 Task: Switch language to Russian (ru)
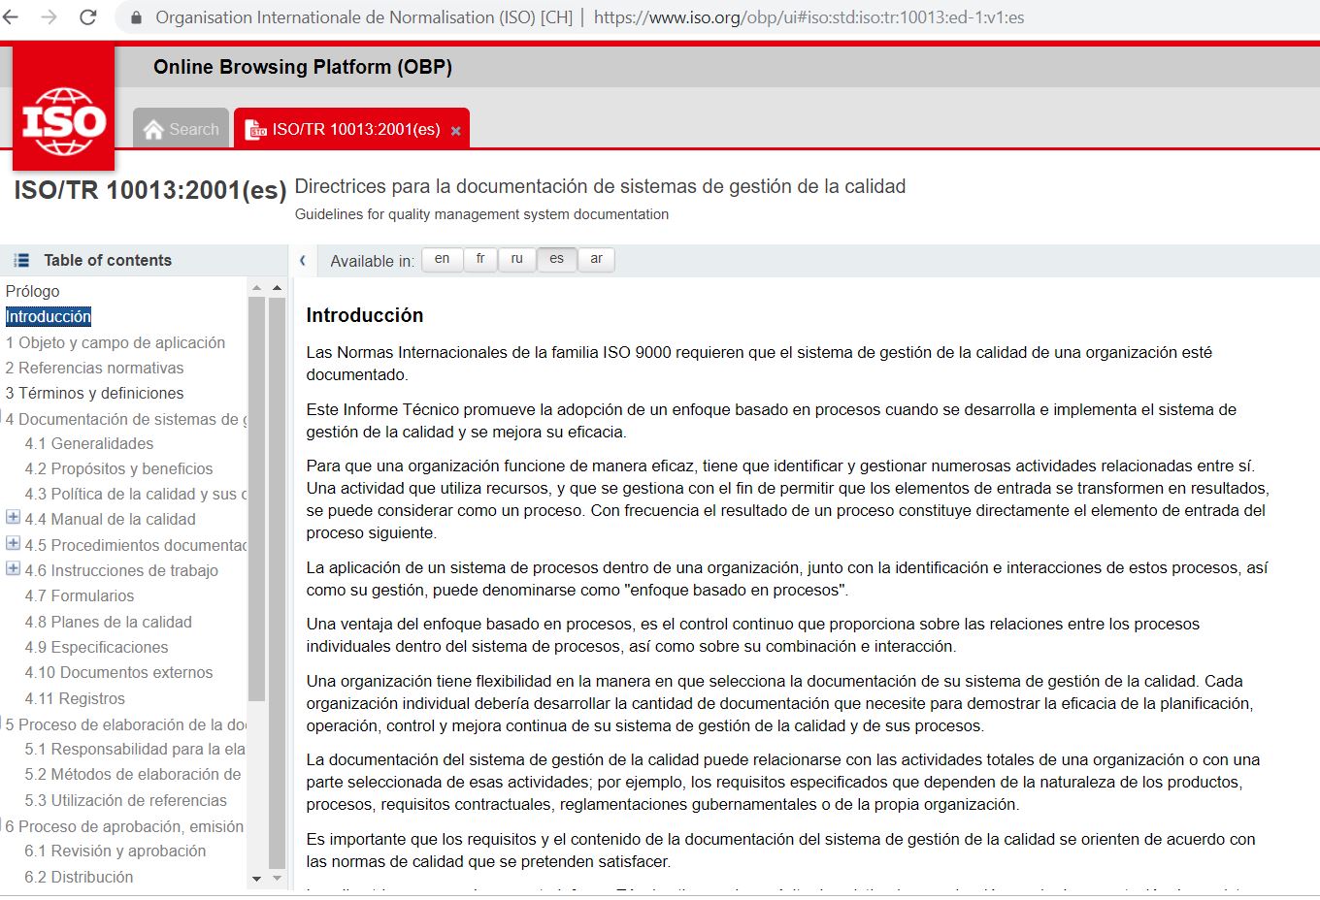pos(517,259)
